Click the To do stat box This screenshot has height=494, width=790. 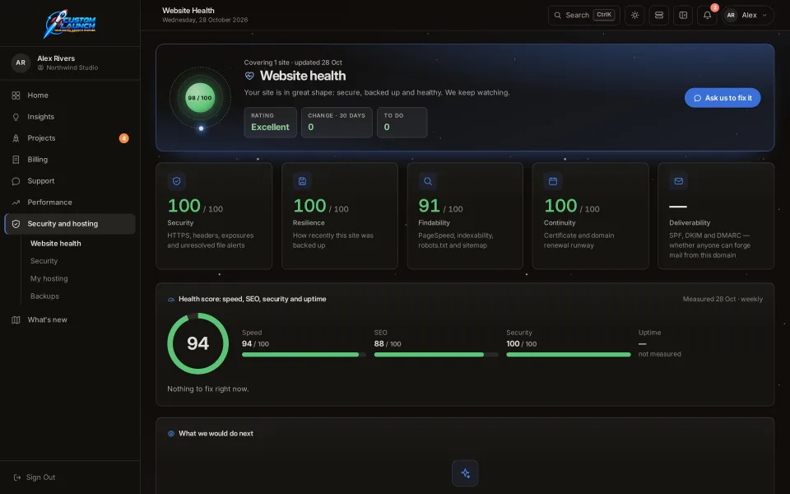click(402, 123)
